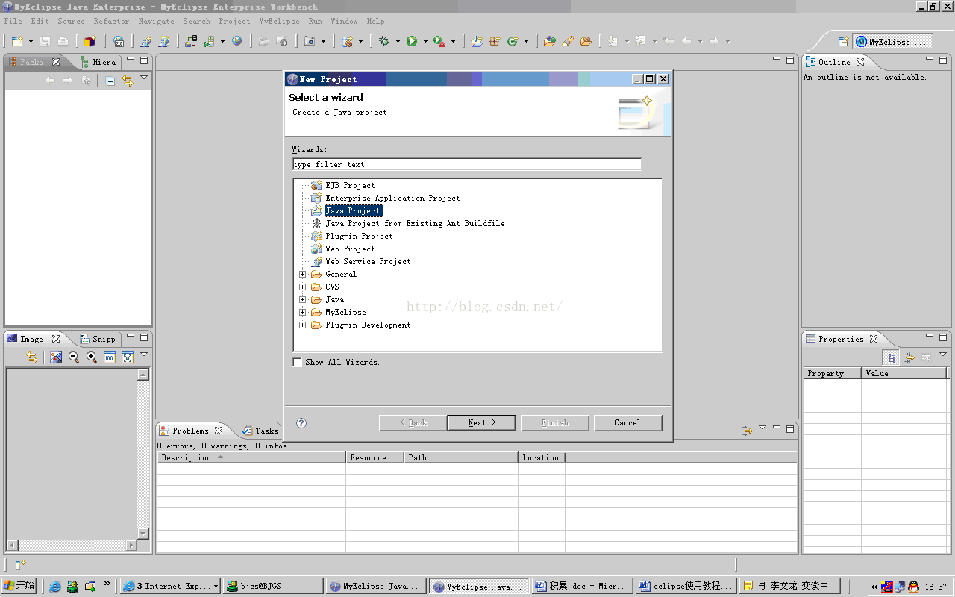Click the fit-to-window icon in Image panel
The width and height of the screenshot is (955, 597).
[128, 357]
